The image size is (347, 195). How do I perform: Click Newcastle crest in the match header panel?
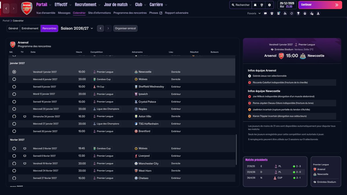point(303,56)
